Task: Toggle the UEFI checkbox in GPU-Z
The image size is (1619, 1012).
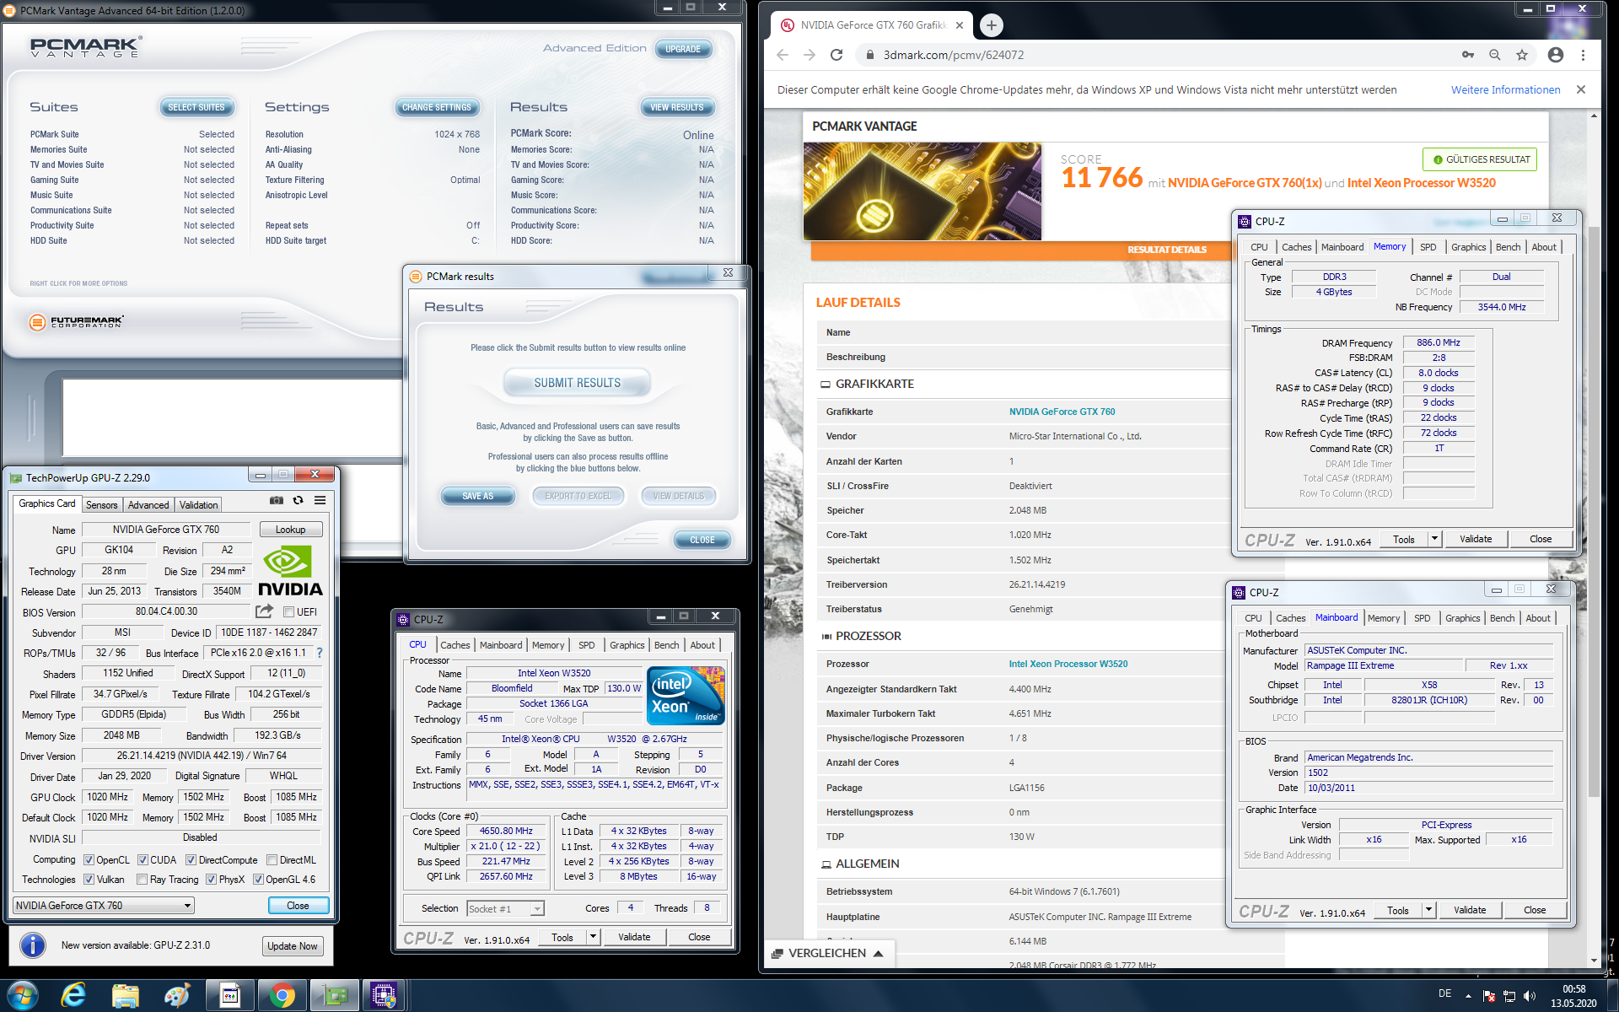Action: click(x=288, y=612)
